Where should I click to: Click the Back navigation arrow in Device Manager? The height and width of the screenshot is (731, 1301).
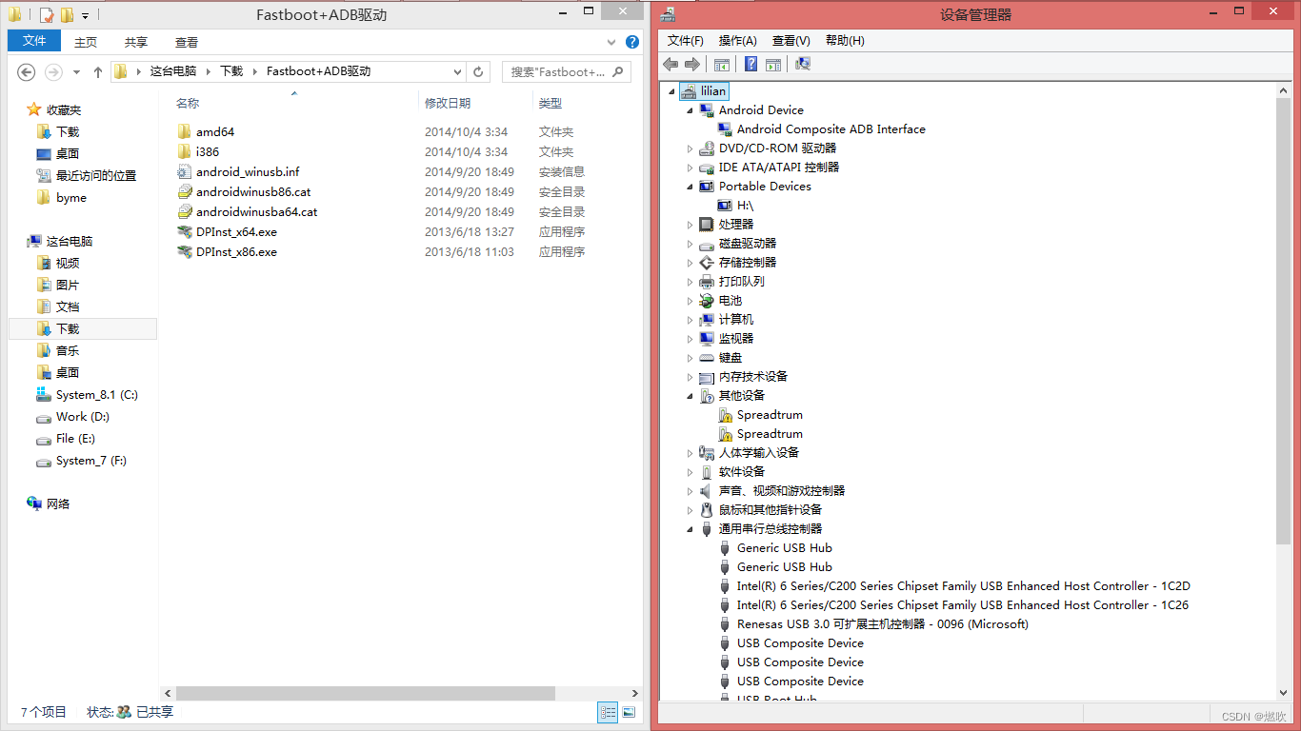click(671, 64)
